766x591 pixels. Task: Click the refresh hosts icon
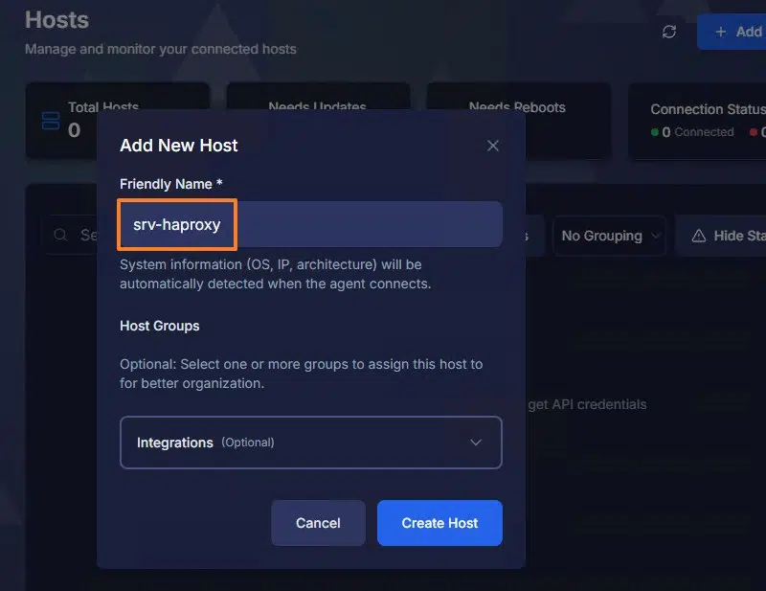click(x=669, y=32)
